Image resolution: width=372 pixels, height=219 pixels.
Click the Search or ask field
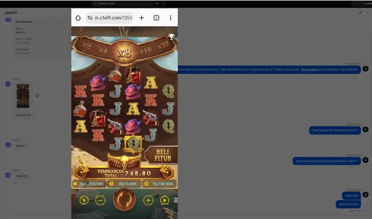click(129, 4)
